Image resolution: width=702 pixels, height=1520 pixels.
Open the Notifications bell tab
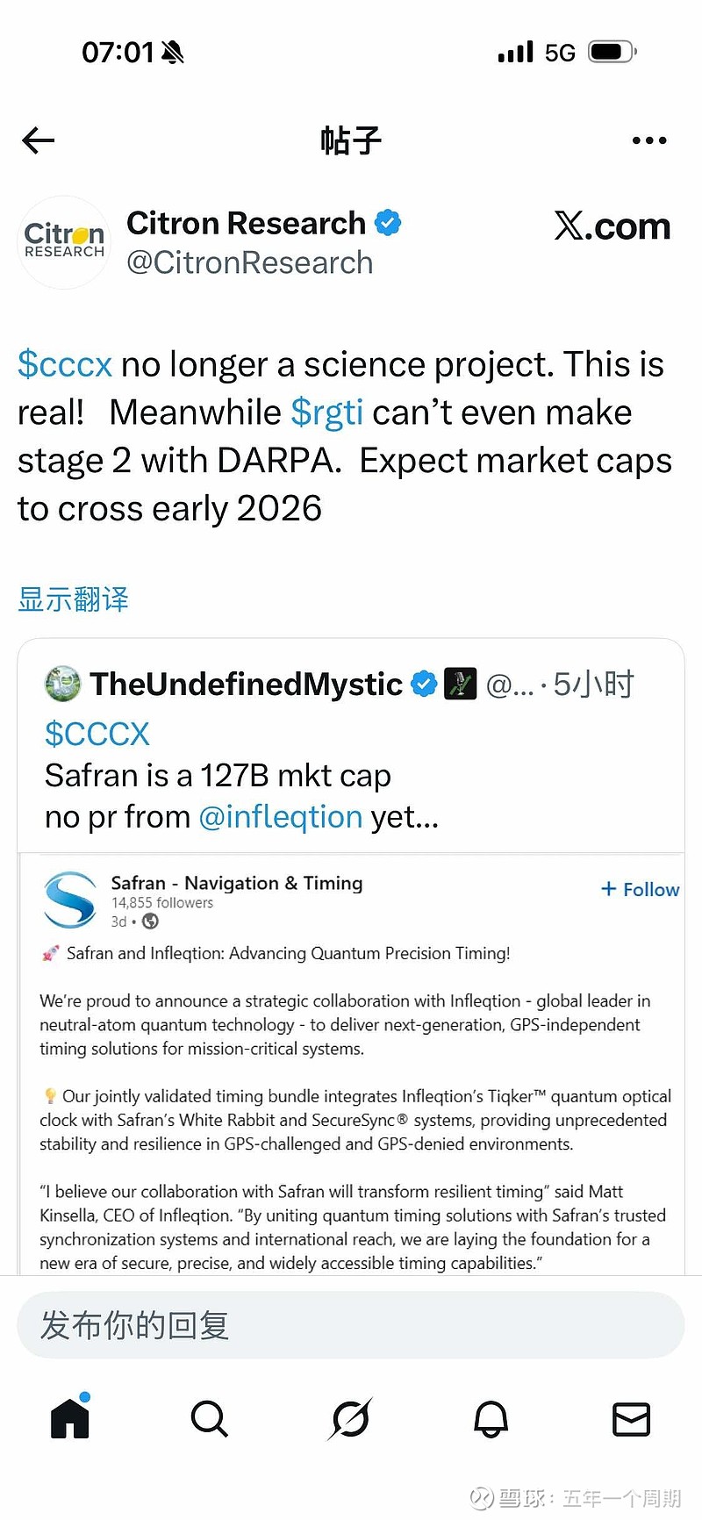[491, 1418]
